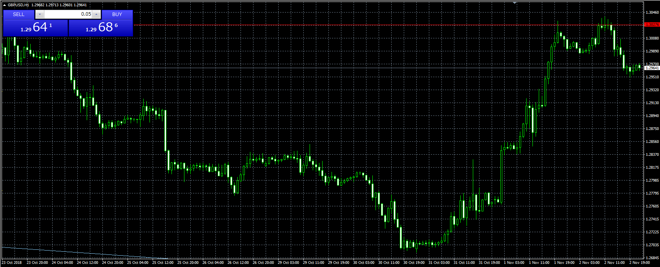This screenshot has width=660, height=267.
Task: Click the 2 Nov 11:00 time label
Action: (x=614, y=263)
